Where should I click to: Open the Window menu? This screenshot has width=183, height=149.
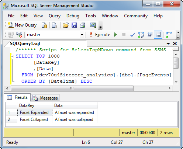coord(110,16)
